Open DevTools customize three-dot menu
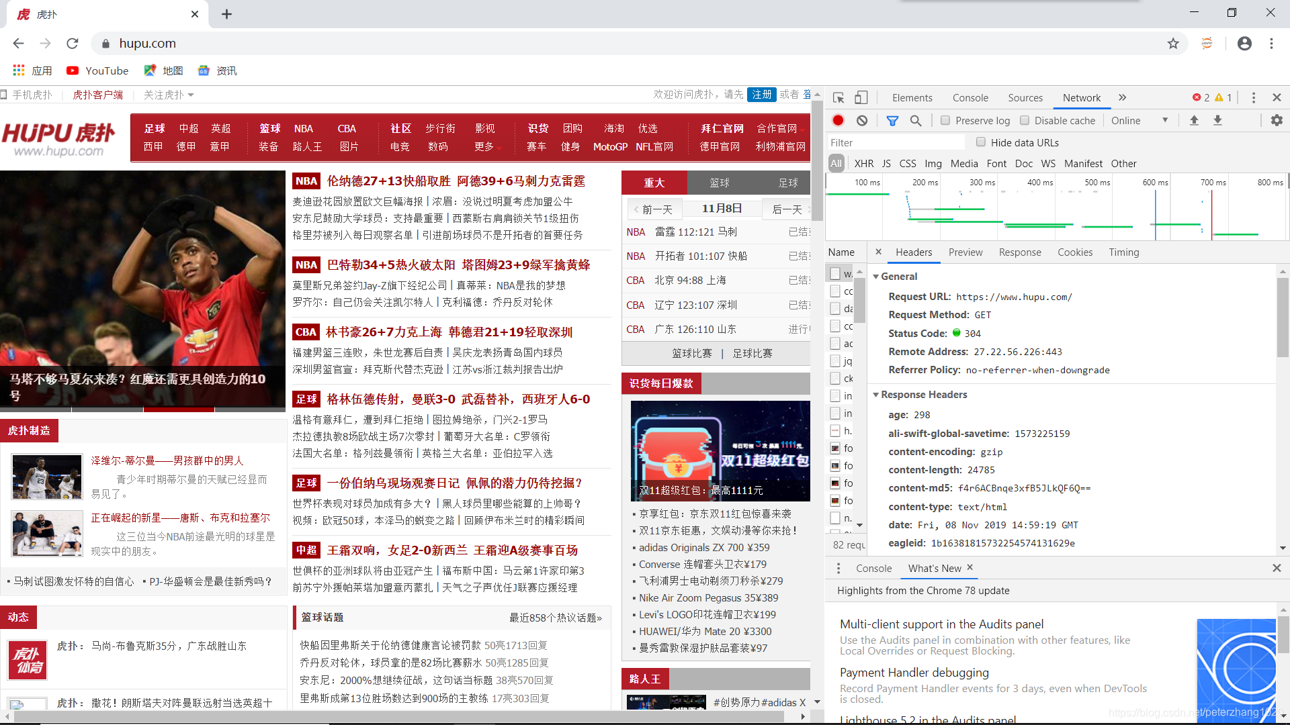 point(1253,98)
